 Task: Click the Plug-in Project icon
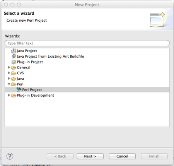click(x=14, y=62)
